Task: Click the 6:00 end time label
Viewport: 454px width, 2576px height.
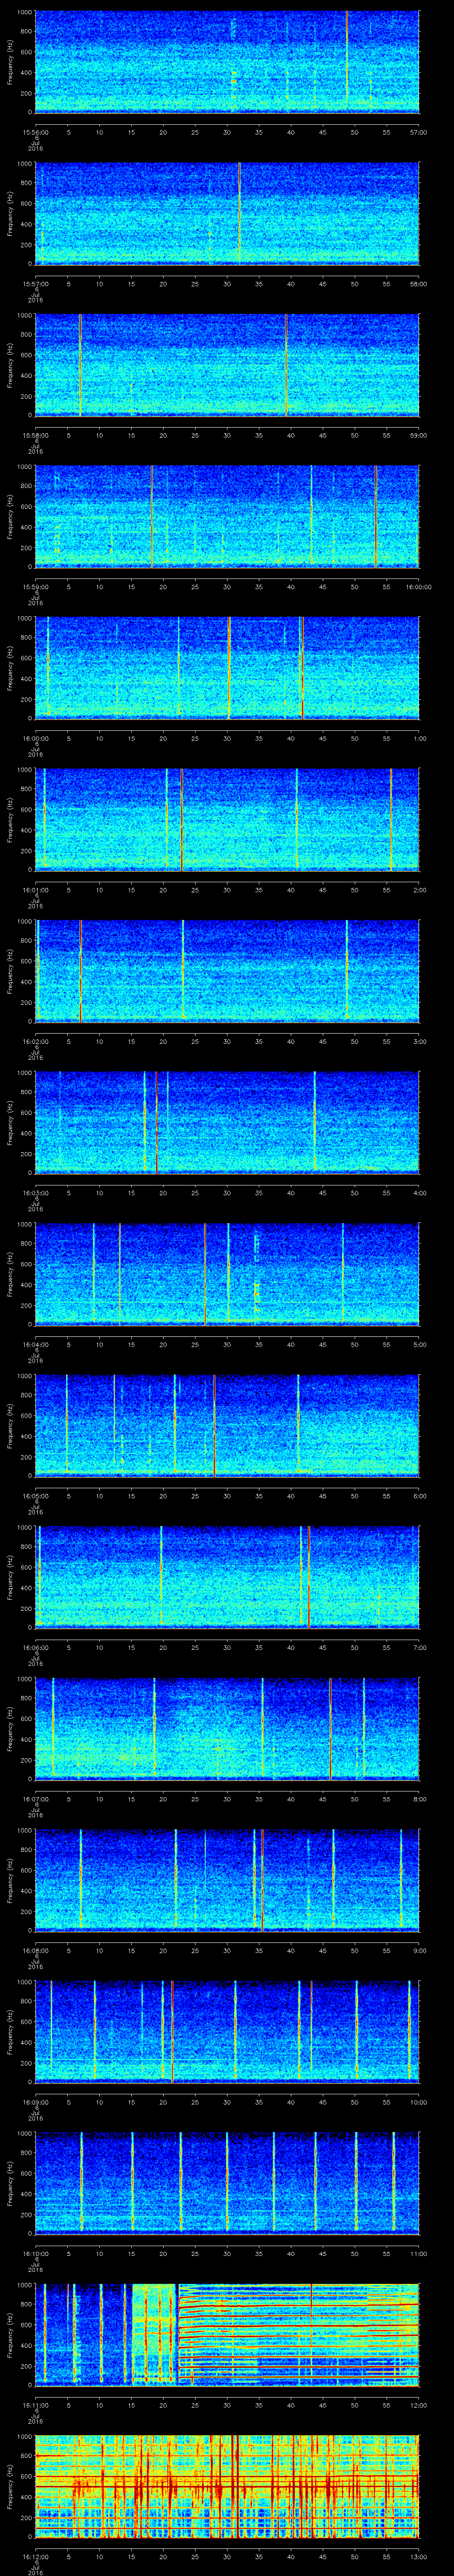Action: pos(419,1496)
